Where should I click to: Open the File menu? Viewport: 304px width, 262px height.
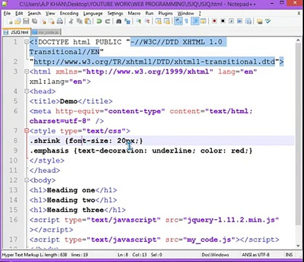[7, 13]
